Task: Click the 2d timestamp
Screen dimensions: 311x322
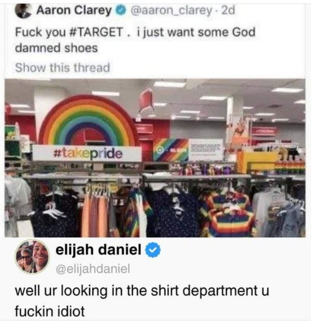Action: click(x=228, y=10)
